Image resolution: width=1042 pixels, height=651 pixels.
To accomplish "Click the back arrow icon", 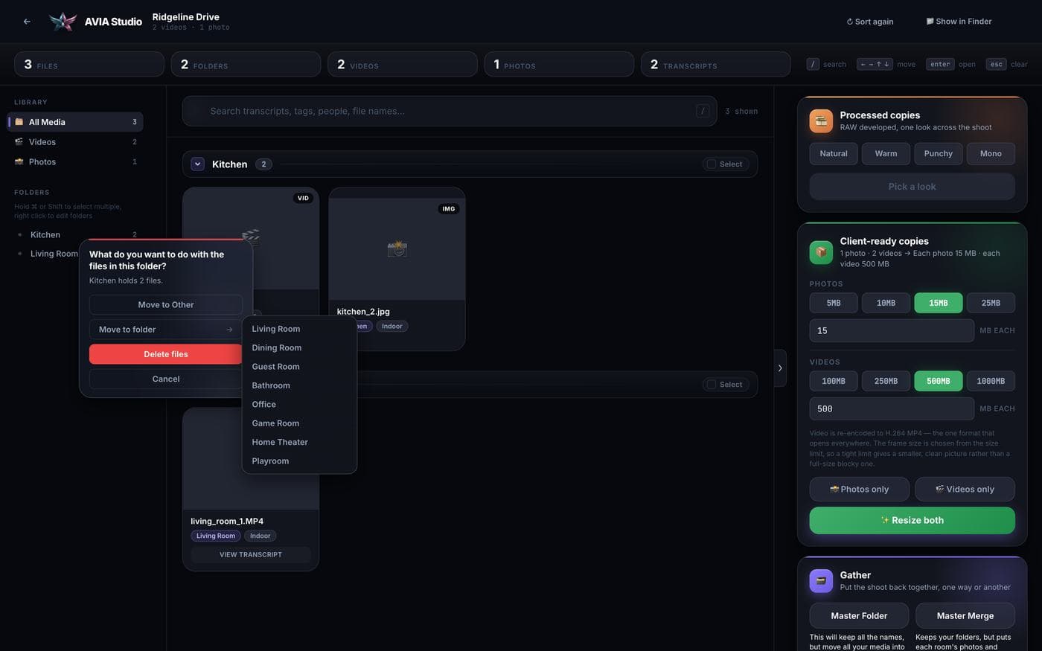I will pos(27,22).
